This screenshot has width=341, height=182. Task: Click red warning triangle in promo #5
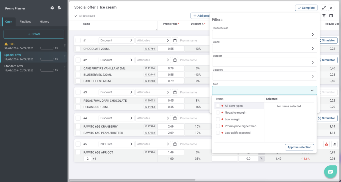click(326, 144)
